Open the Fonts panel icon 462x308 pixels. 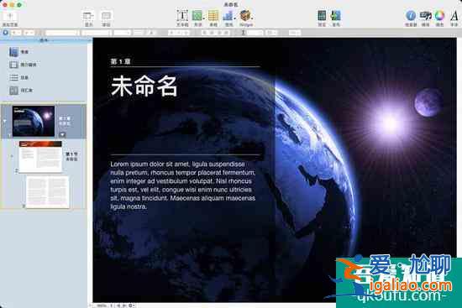(x=454, y=18)
